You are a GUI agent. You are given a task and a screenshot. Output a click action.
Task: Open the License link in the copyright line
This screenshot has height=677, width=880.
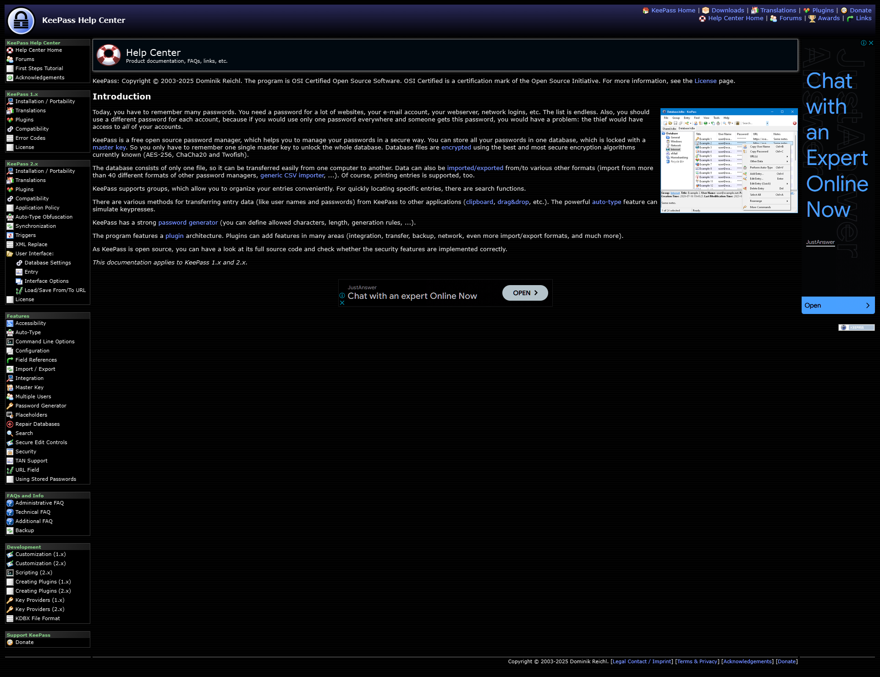click(x=705, y=81)
